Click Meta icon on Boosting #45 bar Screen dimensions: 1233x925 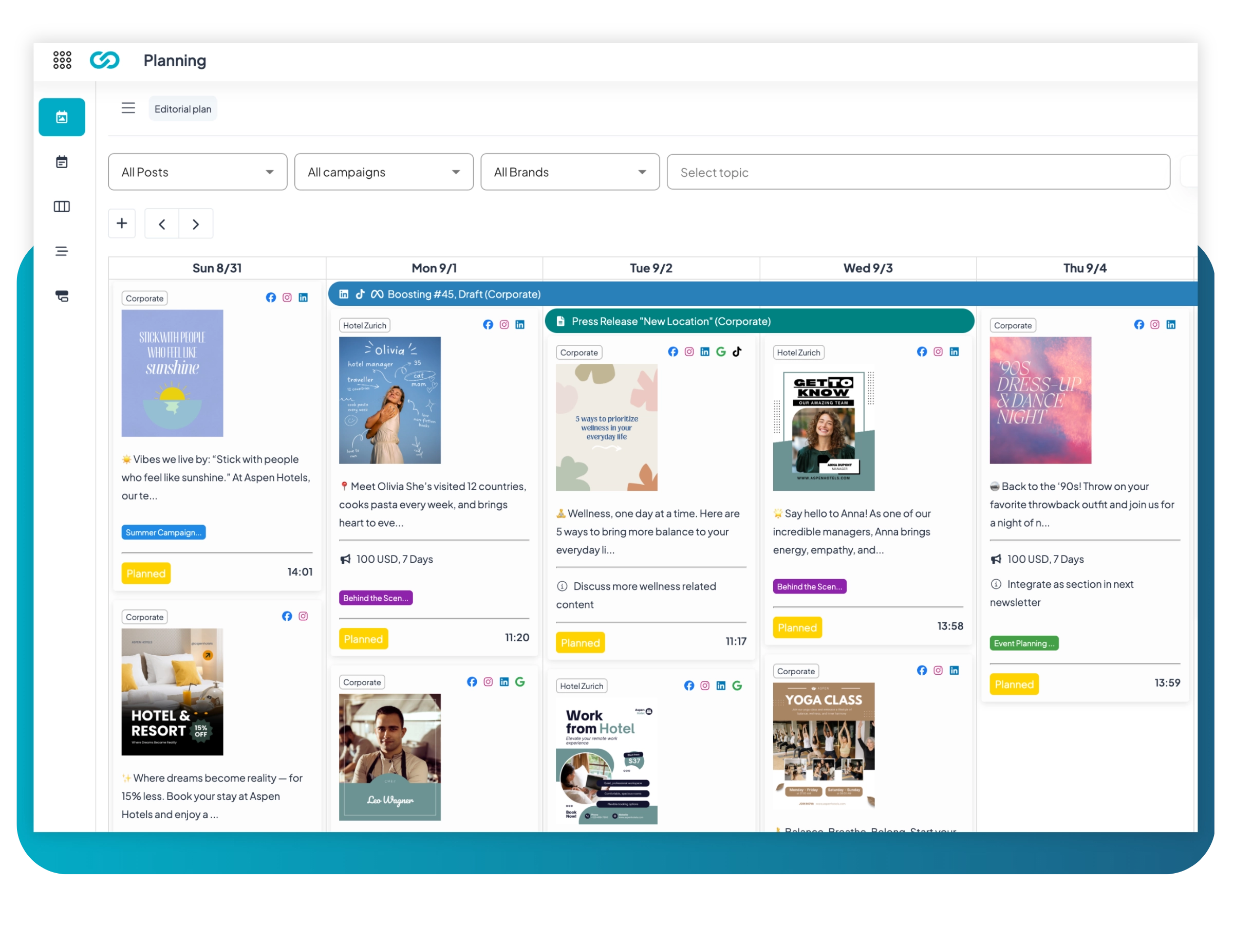[x=378, y=294]
